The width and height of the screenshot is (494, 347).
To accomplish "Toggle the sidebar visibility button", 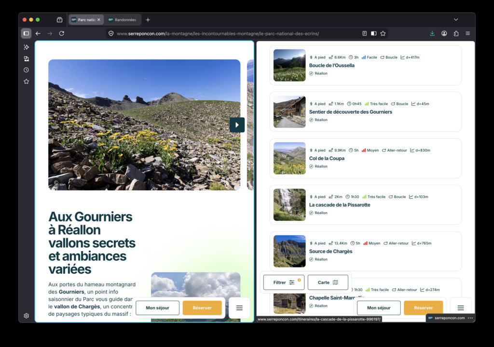I will tap(26, 33).
